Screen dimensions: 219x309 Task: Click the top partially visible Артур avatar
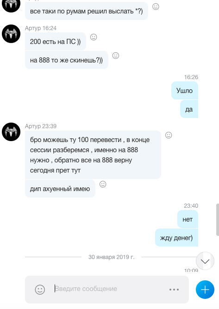[x=11, y=6]
